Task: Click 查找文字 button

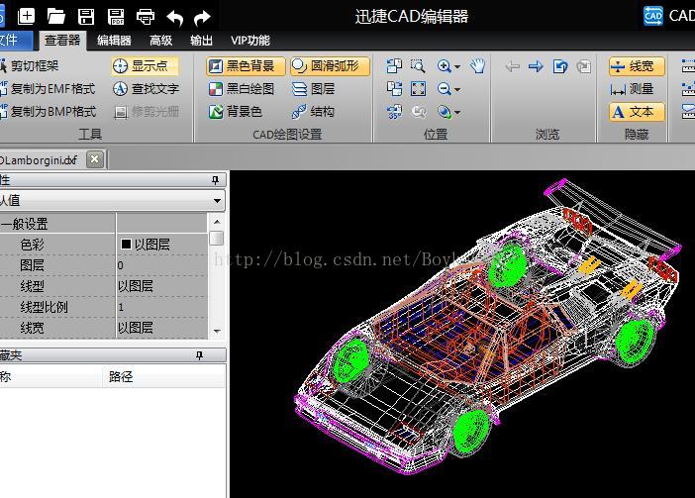Action: pos(146,89)
